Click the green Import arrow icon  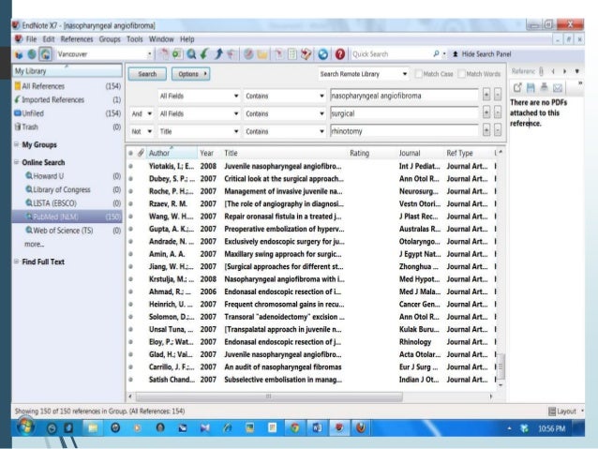(204, 54)
